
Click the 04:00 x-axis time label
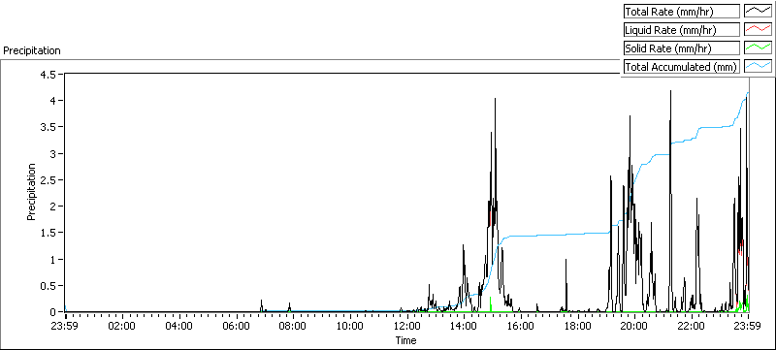179,326
